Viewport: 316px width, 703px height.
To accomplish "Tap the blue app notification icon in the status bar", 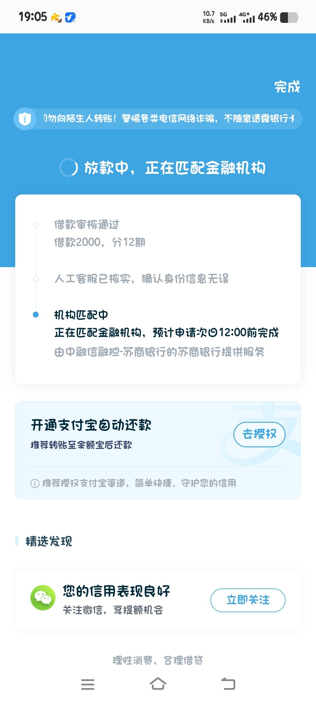I will click(70, 18).
